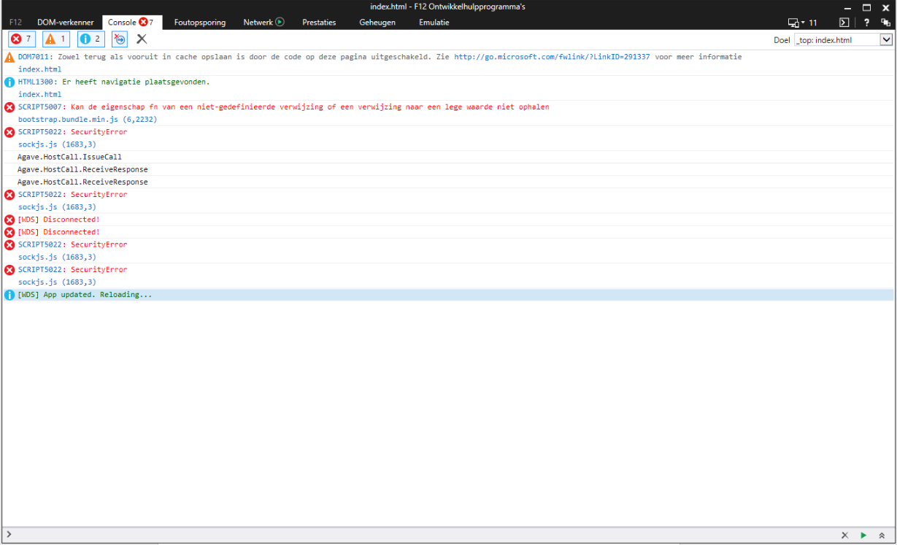Select the SCRIPT5007 error message text

click(283, 107)
